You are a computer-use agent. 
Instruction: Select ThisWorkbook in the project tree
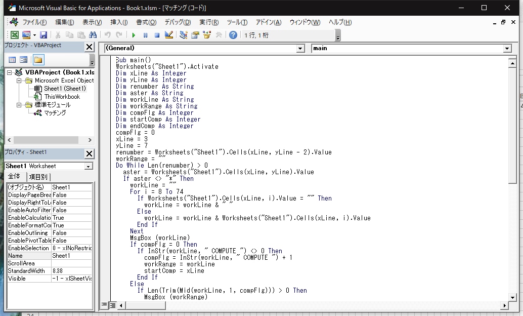(62, 97)
